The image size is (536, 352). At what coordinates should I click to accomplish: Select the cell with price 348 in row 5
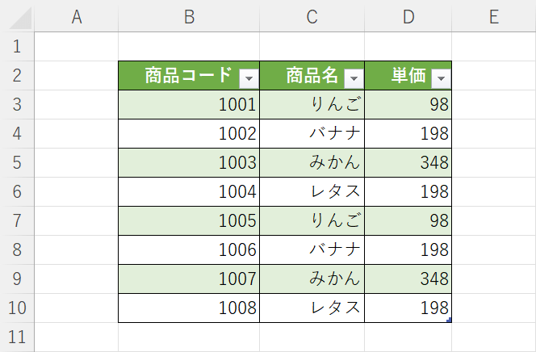click(408, 162)
